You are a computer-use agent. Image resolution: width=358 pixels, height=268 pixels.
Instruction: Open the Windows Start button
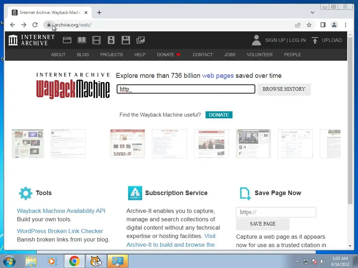9,261
